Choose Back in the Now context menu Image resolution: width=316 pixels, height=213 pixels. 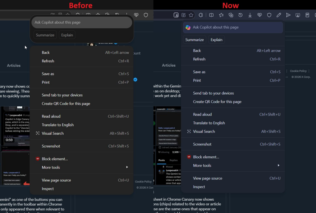tap(233, 51)
